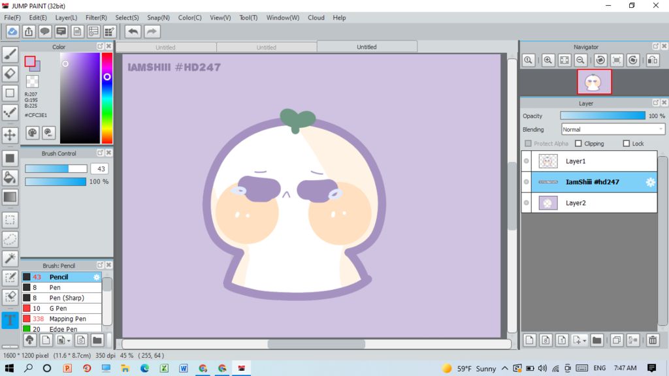Screen dimensions: 669x376
Task: Select the Eraser tool
Action: 10,73
